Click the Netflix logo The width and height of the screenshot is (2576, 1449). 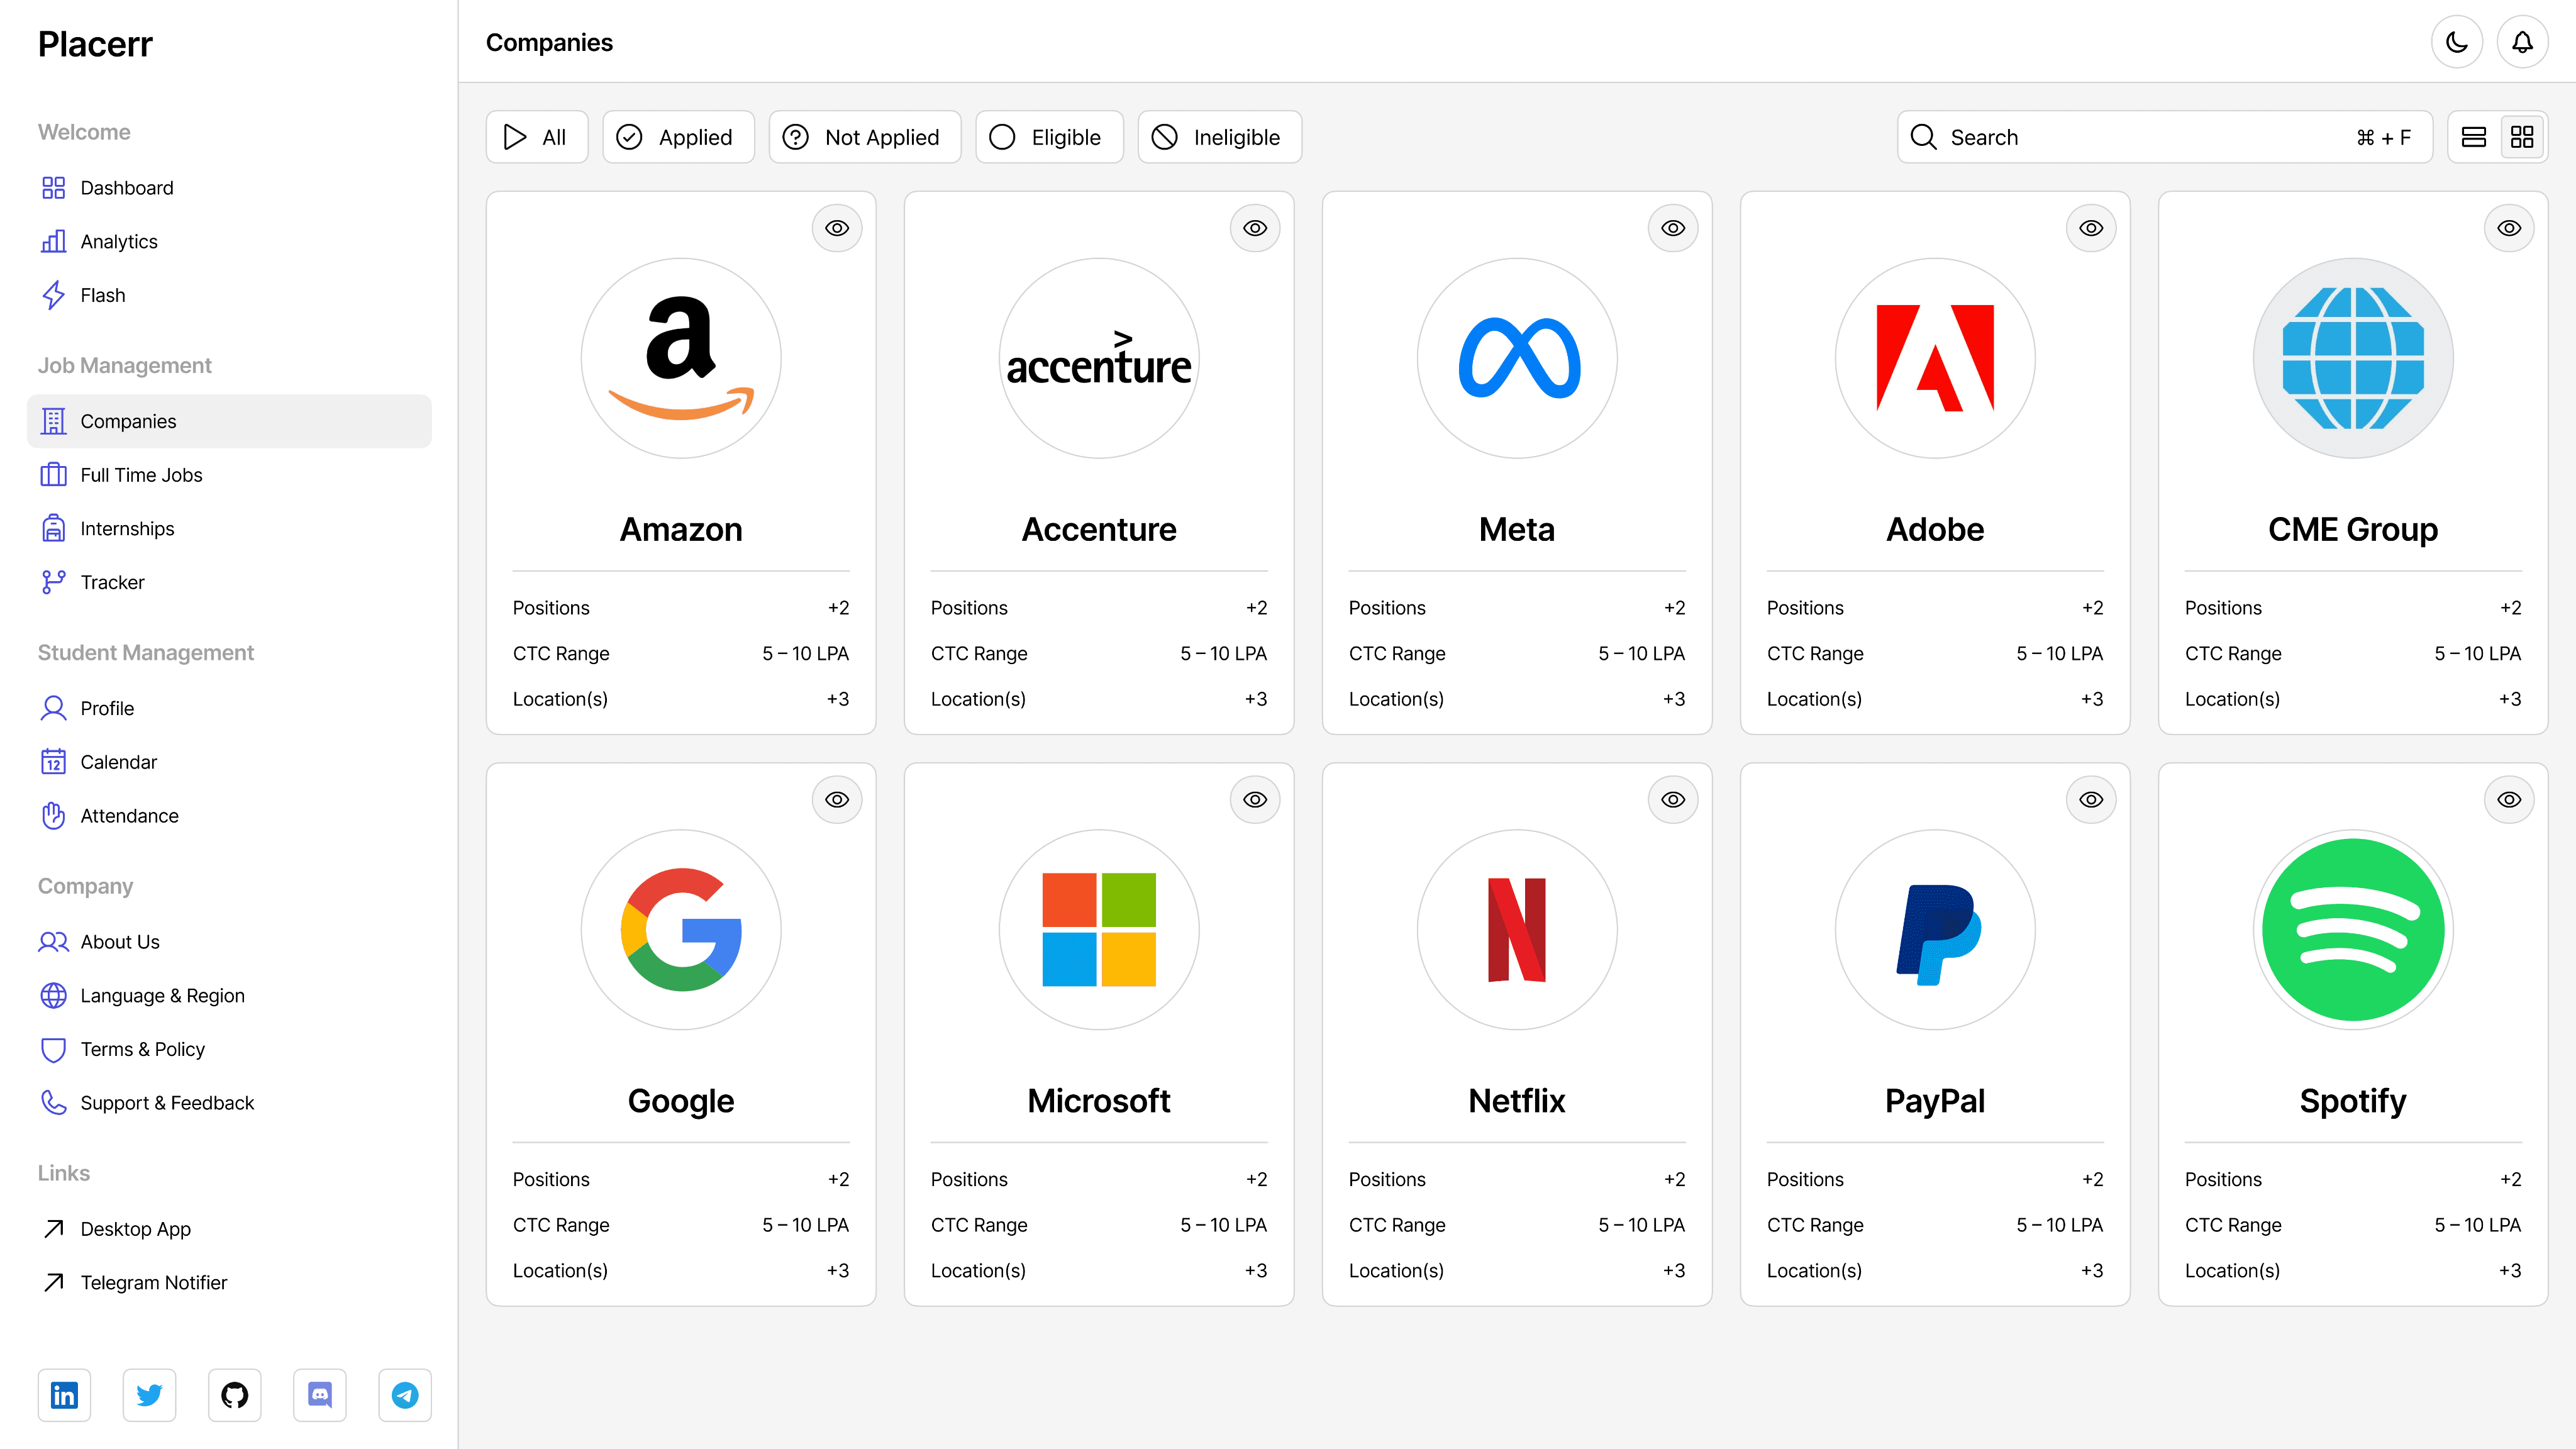click(x=1517, y=930)
